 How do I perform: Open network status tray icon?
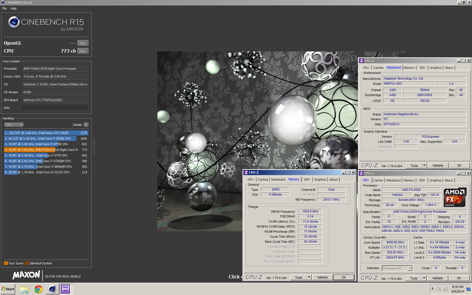445,289
